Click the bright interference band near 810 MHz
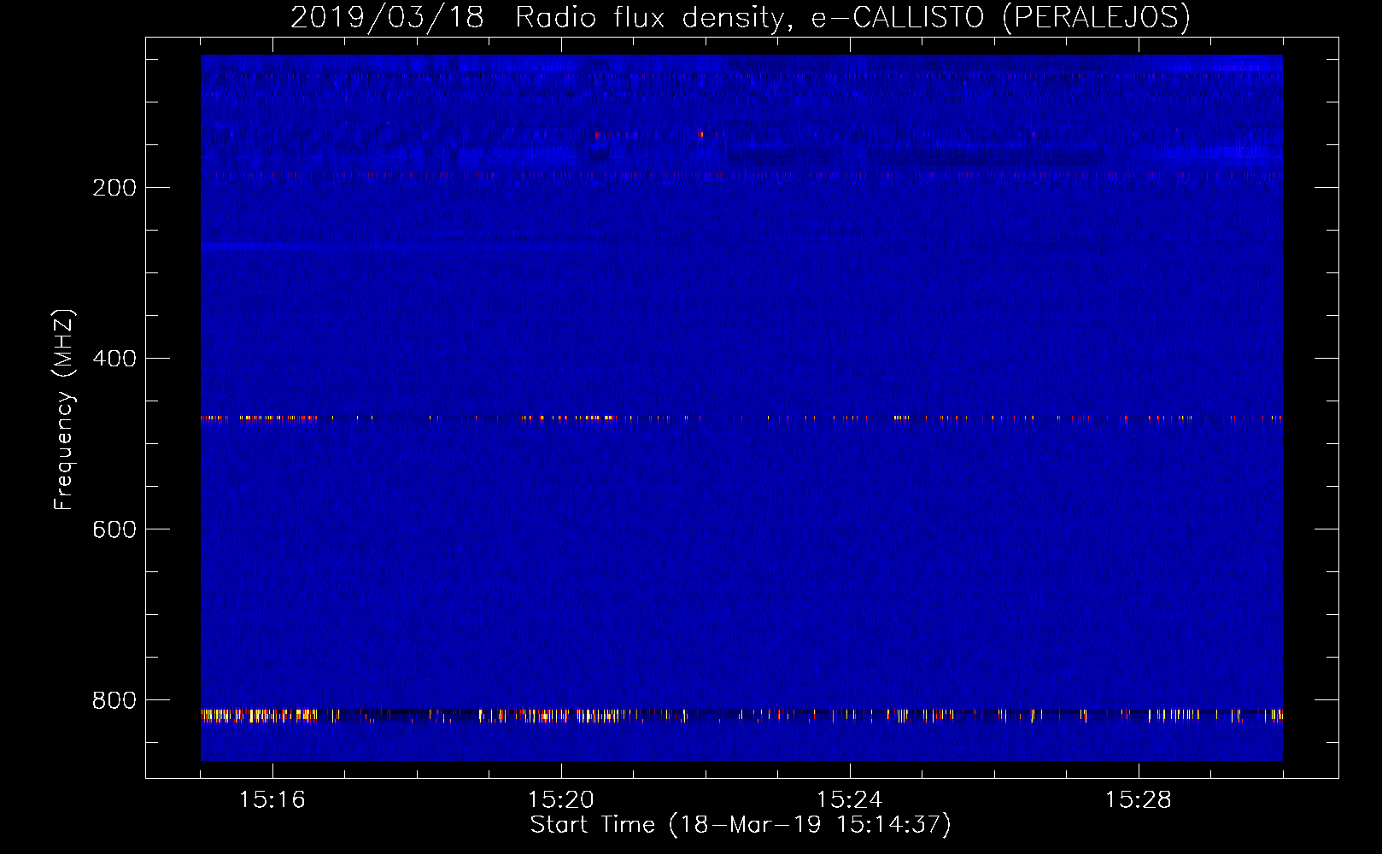Screen dimensions: 1382x854 (x=741, y=716)
